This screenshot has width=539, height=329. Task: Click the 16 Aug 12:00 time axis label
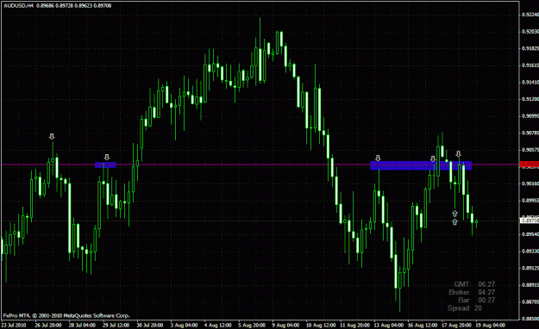click(x=423, y=325)
